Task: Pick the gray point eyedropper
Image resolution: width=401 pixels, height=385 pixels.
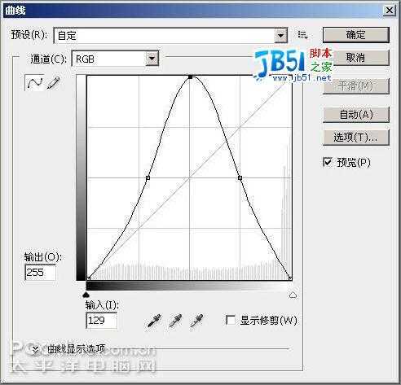Action: (x=175, y=321)
